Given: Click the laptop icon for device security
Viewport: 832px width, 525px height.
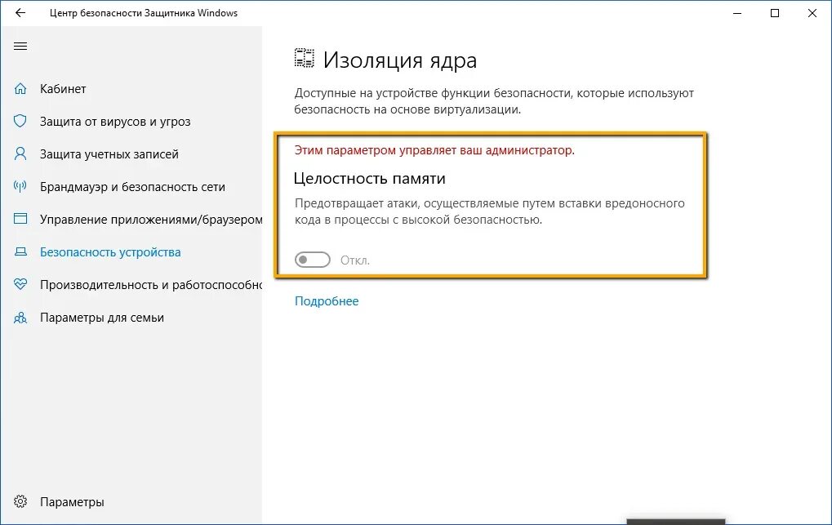Looking at the screenshot, I should 20,251.
